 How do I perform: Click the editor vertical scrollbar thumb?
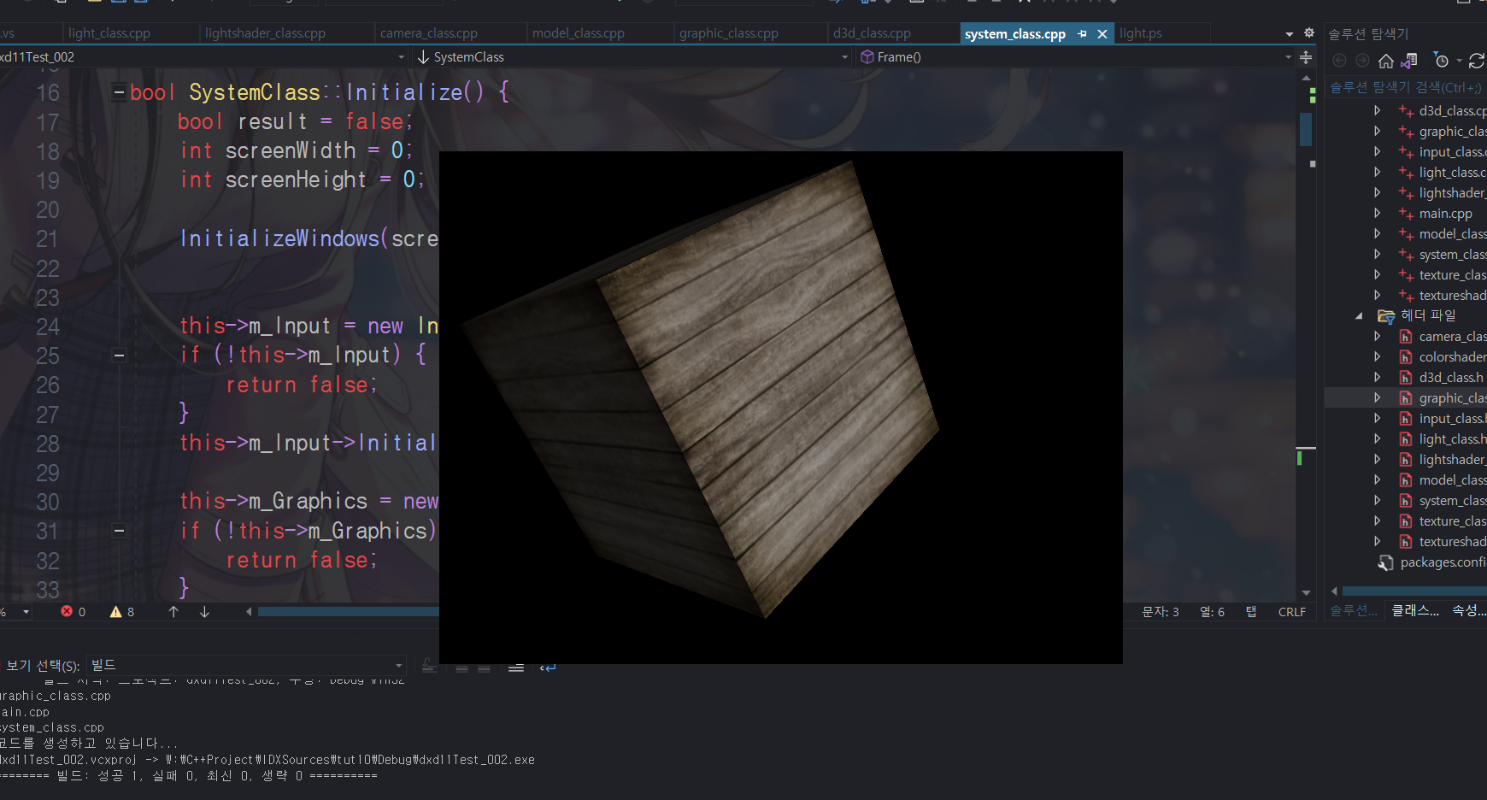(x=1306, y=129)
